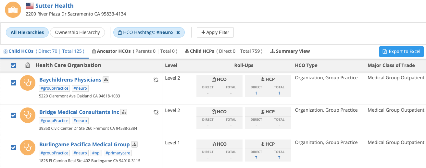The image size is (426, 168).
Task: Click the HCO roll-up header in Baychildrens row
Action: [219, 79]
